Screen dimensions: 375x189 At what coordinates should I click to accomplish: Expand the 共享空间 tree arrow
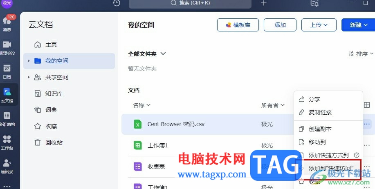[x=29, y=77]
